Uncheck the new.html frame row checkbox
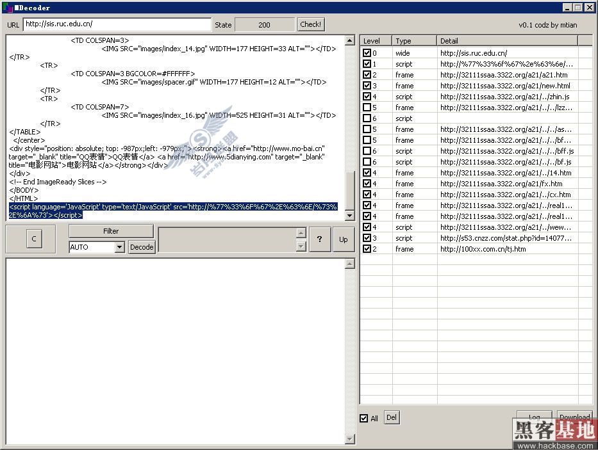Viewport: 598px width, 450px height. pyautogui.click(x=367, y=86)
